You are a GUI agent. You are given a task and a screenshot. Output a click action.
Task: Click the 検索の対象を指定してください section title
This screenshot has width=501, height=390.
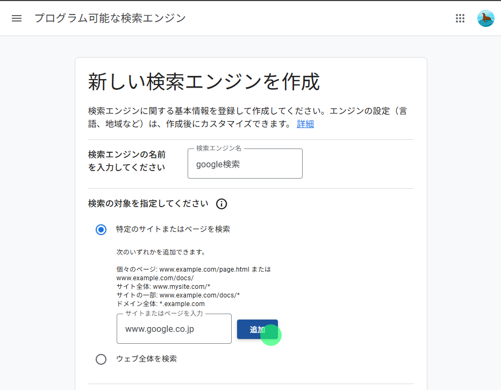tap(148, 203)
